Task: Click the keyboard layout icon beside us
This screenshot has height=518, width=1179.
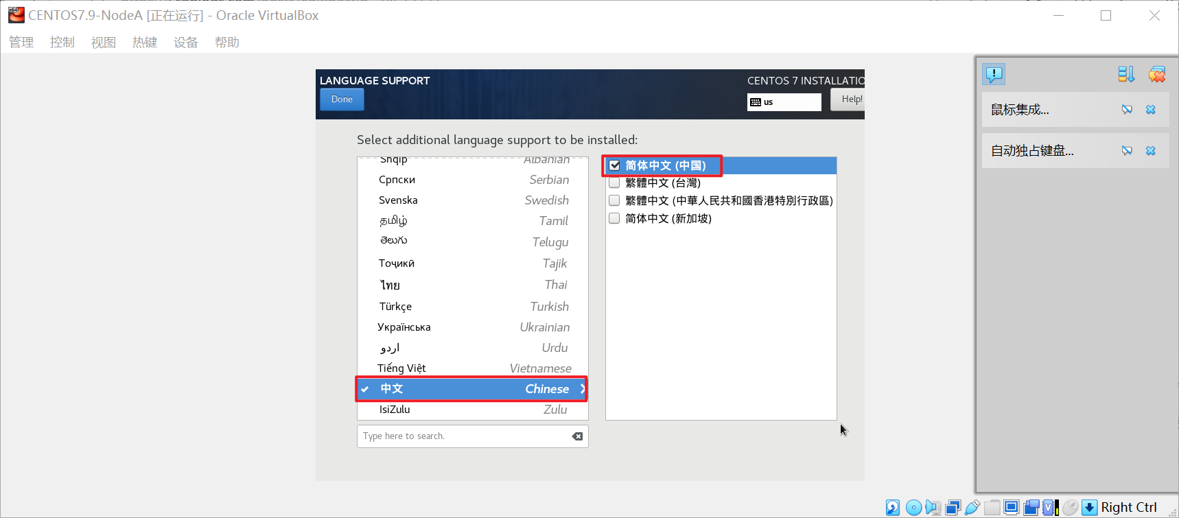Action: tap(756, 102)
